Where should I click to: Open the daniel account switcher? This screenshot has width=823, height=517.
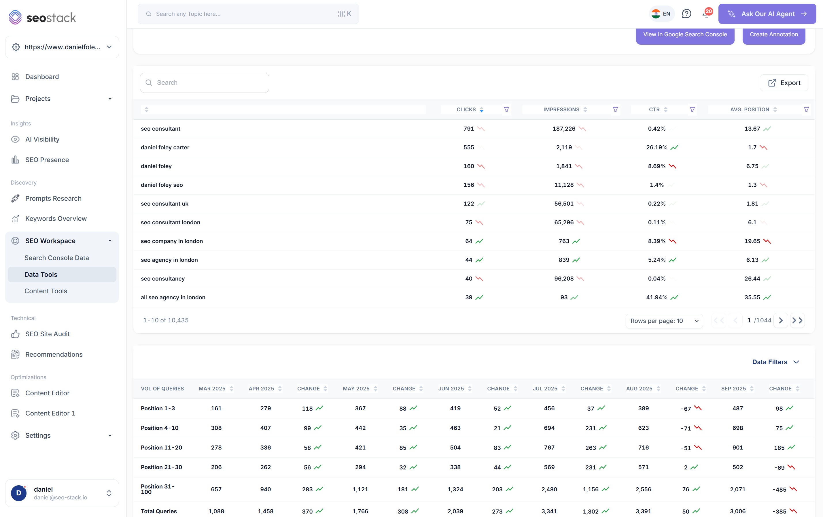(x=109, y=493)
